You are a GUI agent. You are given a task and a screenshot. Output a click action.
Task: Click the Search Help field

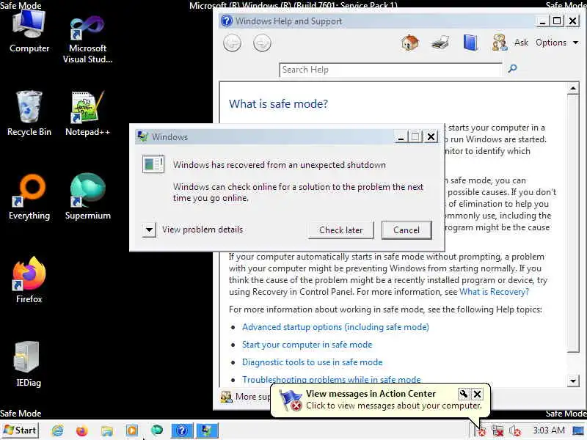click(x=390, y=70)
